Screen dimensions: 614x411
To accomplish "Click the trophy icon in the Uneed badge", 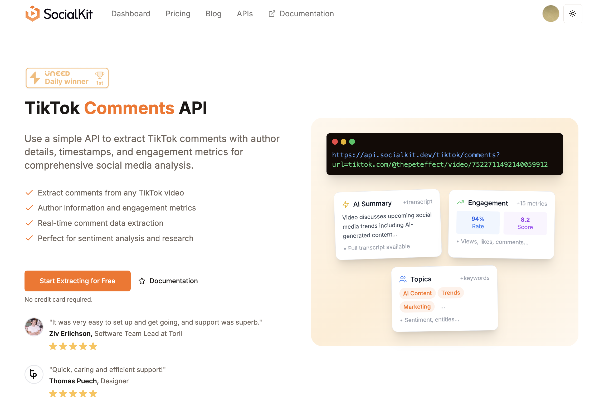I will coord(100,75).
